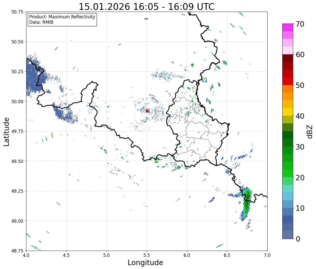Image resolution: width=316 pixels, height=269 pixels.
Task: Click the latitude tick label 50.00
Action: click(17, 101)
